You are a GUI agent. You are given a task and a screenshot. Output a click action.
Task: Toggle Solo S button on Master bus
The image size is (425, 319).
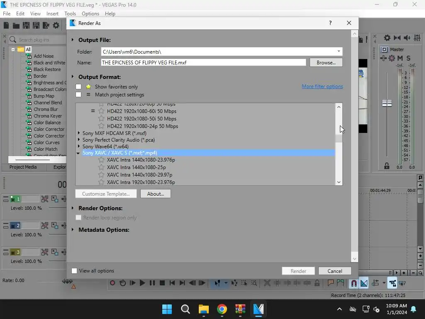(x=408, y=58)
